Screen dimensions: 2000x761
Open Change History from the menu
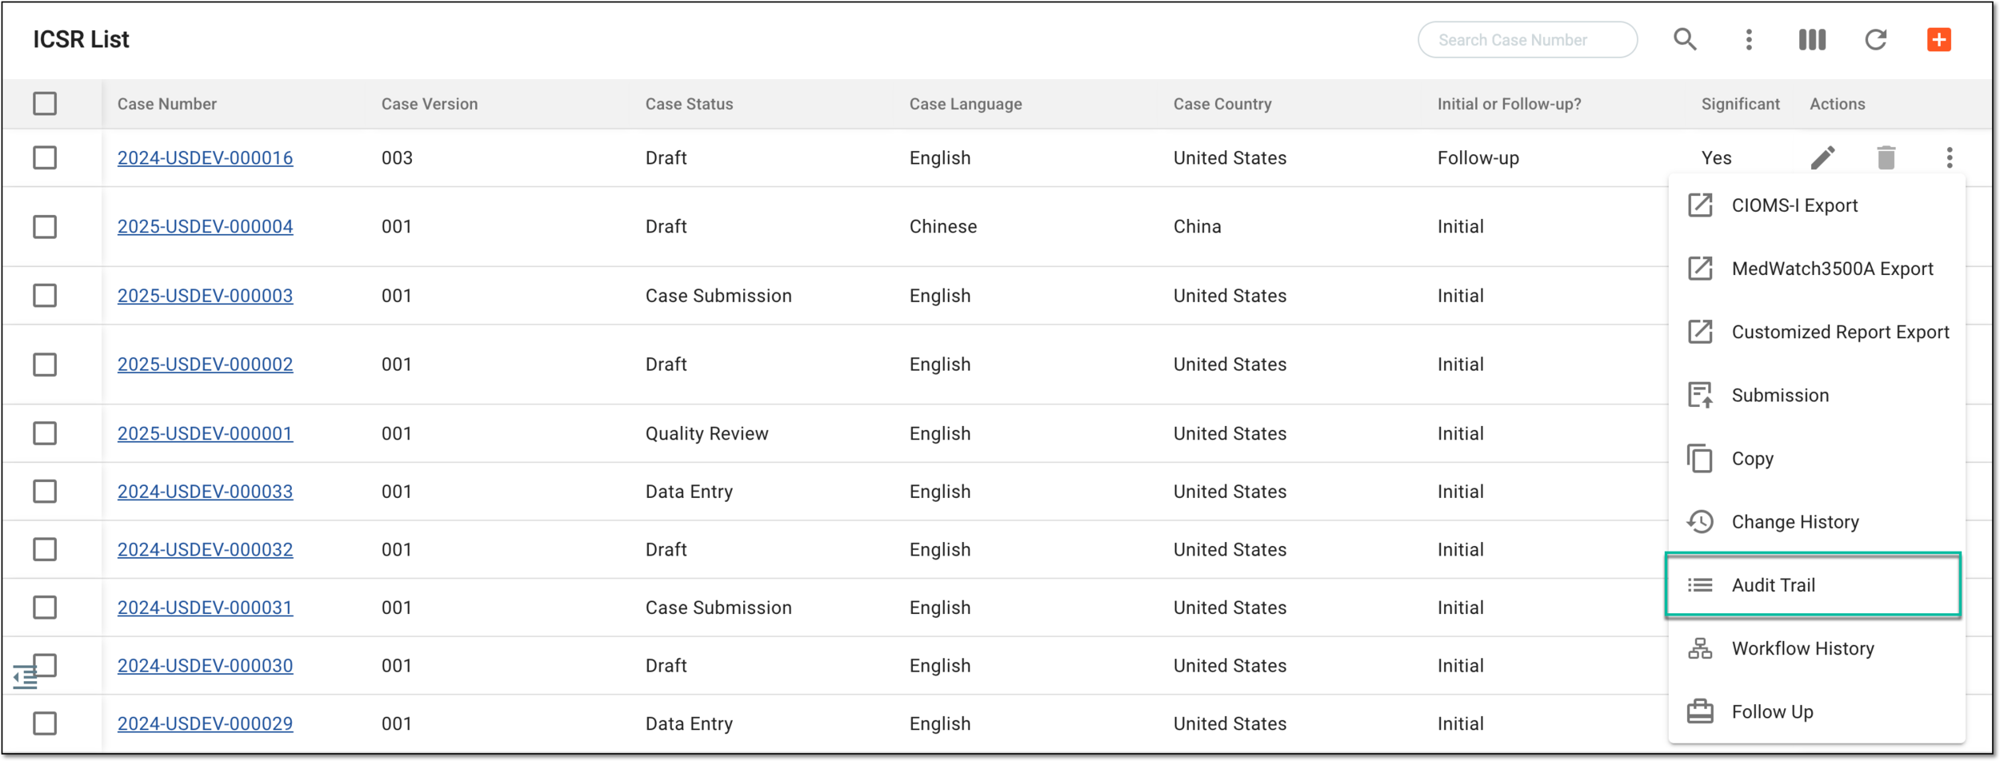pos(1816,522)
